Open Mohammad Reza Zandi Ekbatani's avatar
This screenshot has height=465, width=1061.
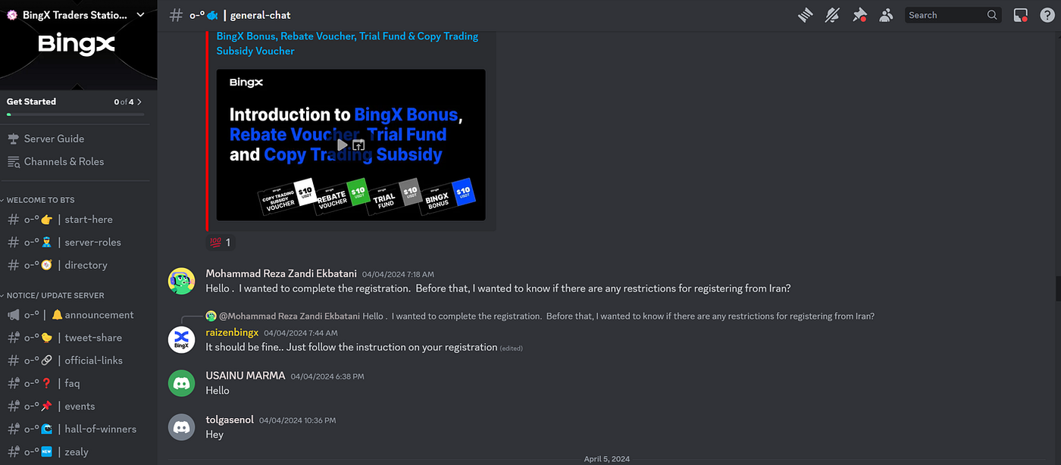point(181,281)
